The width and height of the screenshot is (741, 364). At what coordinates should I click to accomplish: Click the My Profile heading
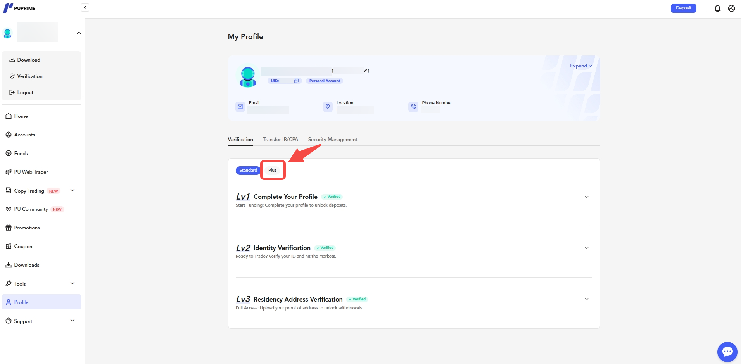pyautogui.click(x=245, y=36)
